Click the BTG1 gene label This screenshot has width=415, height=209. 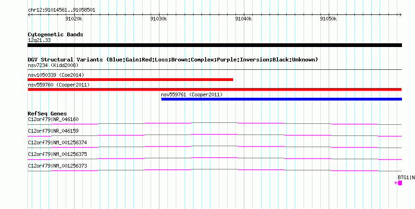pos(406,177)
